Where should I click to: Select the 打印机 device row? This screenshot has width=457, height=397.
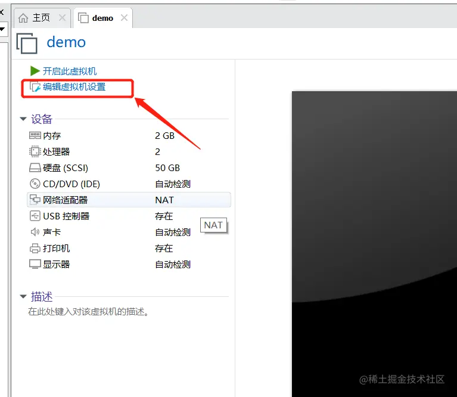pyautogui.click(x=129, y=248)
